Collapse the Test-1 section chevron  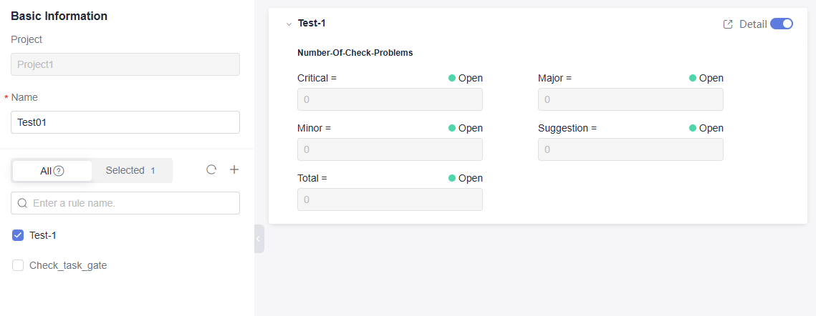pyautogui.click(x=289, y=24)
